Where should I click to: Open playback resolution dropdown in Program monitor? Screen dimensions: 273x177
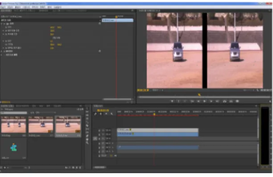coord(249,90)
